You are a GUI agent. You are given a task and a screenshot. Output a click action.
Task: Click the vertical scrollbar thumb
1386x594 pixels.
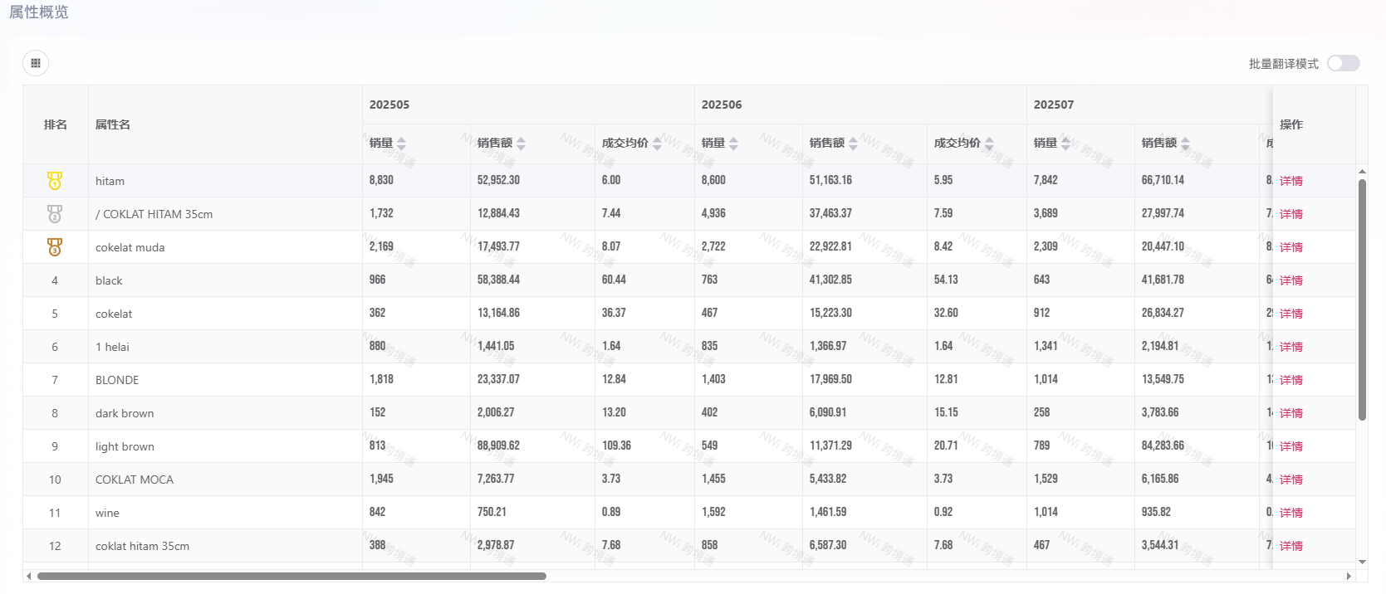(x=1362, y=299)
